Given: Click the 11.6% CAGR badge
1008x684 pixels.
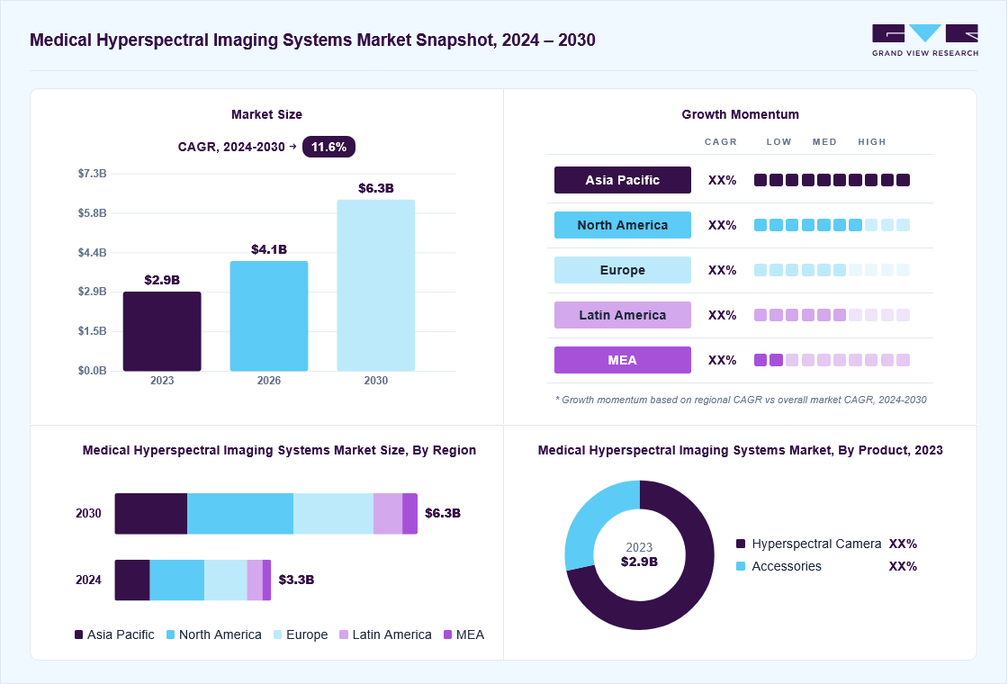Looking at the screenshot, I should click(x=328, y=148).
